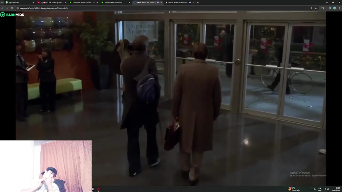Change the ESP LAA keyboard language
This screenshot has width=342, height=192.
320,189
